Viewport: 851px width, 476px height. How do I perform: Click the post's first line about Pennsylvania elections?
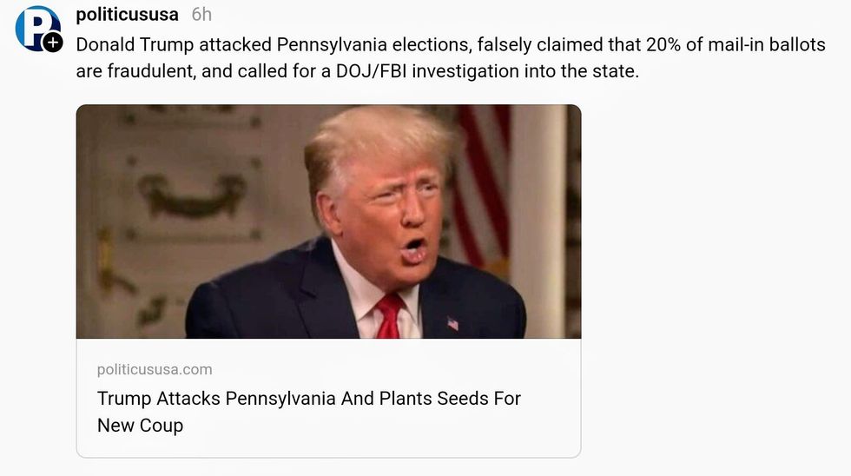click(450, 43)
